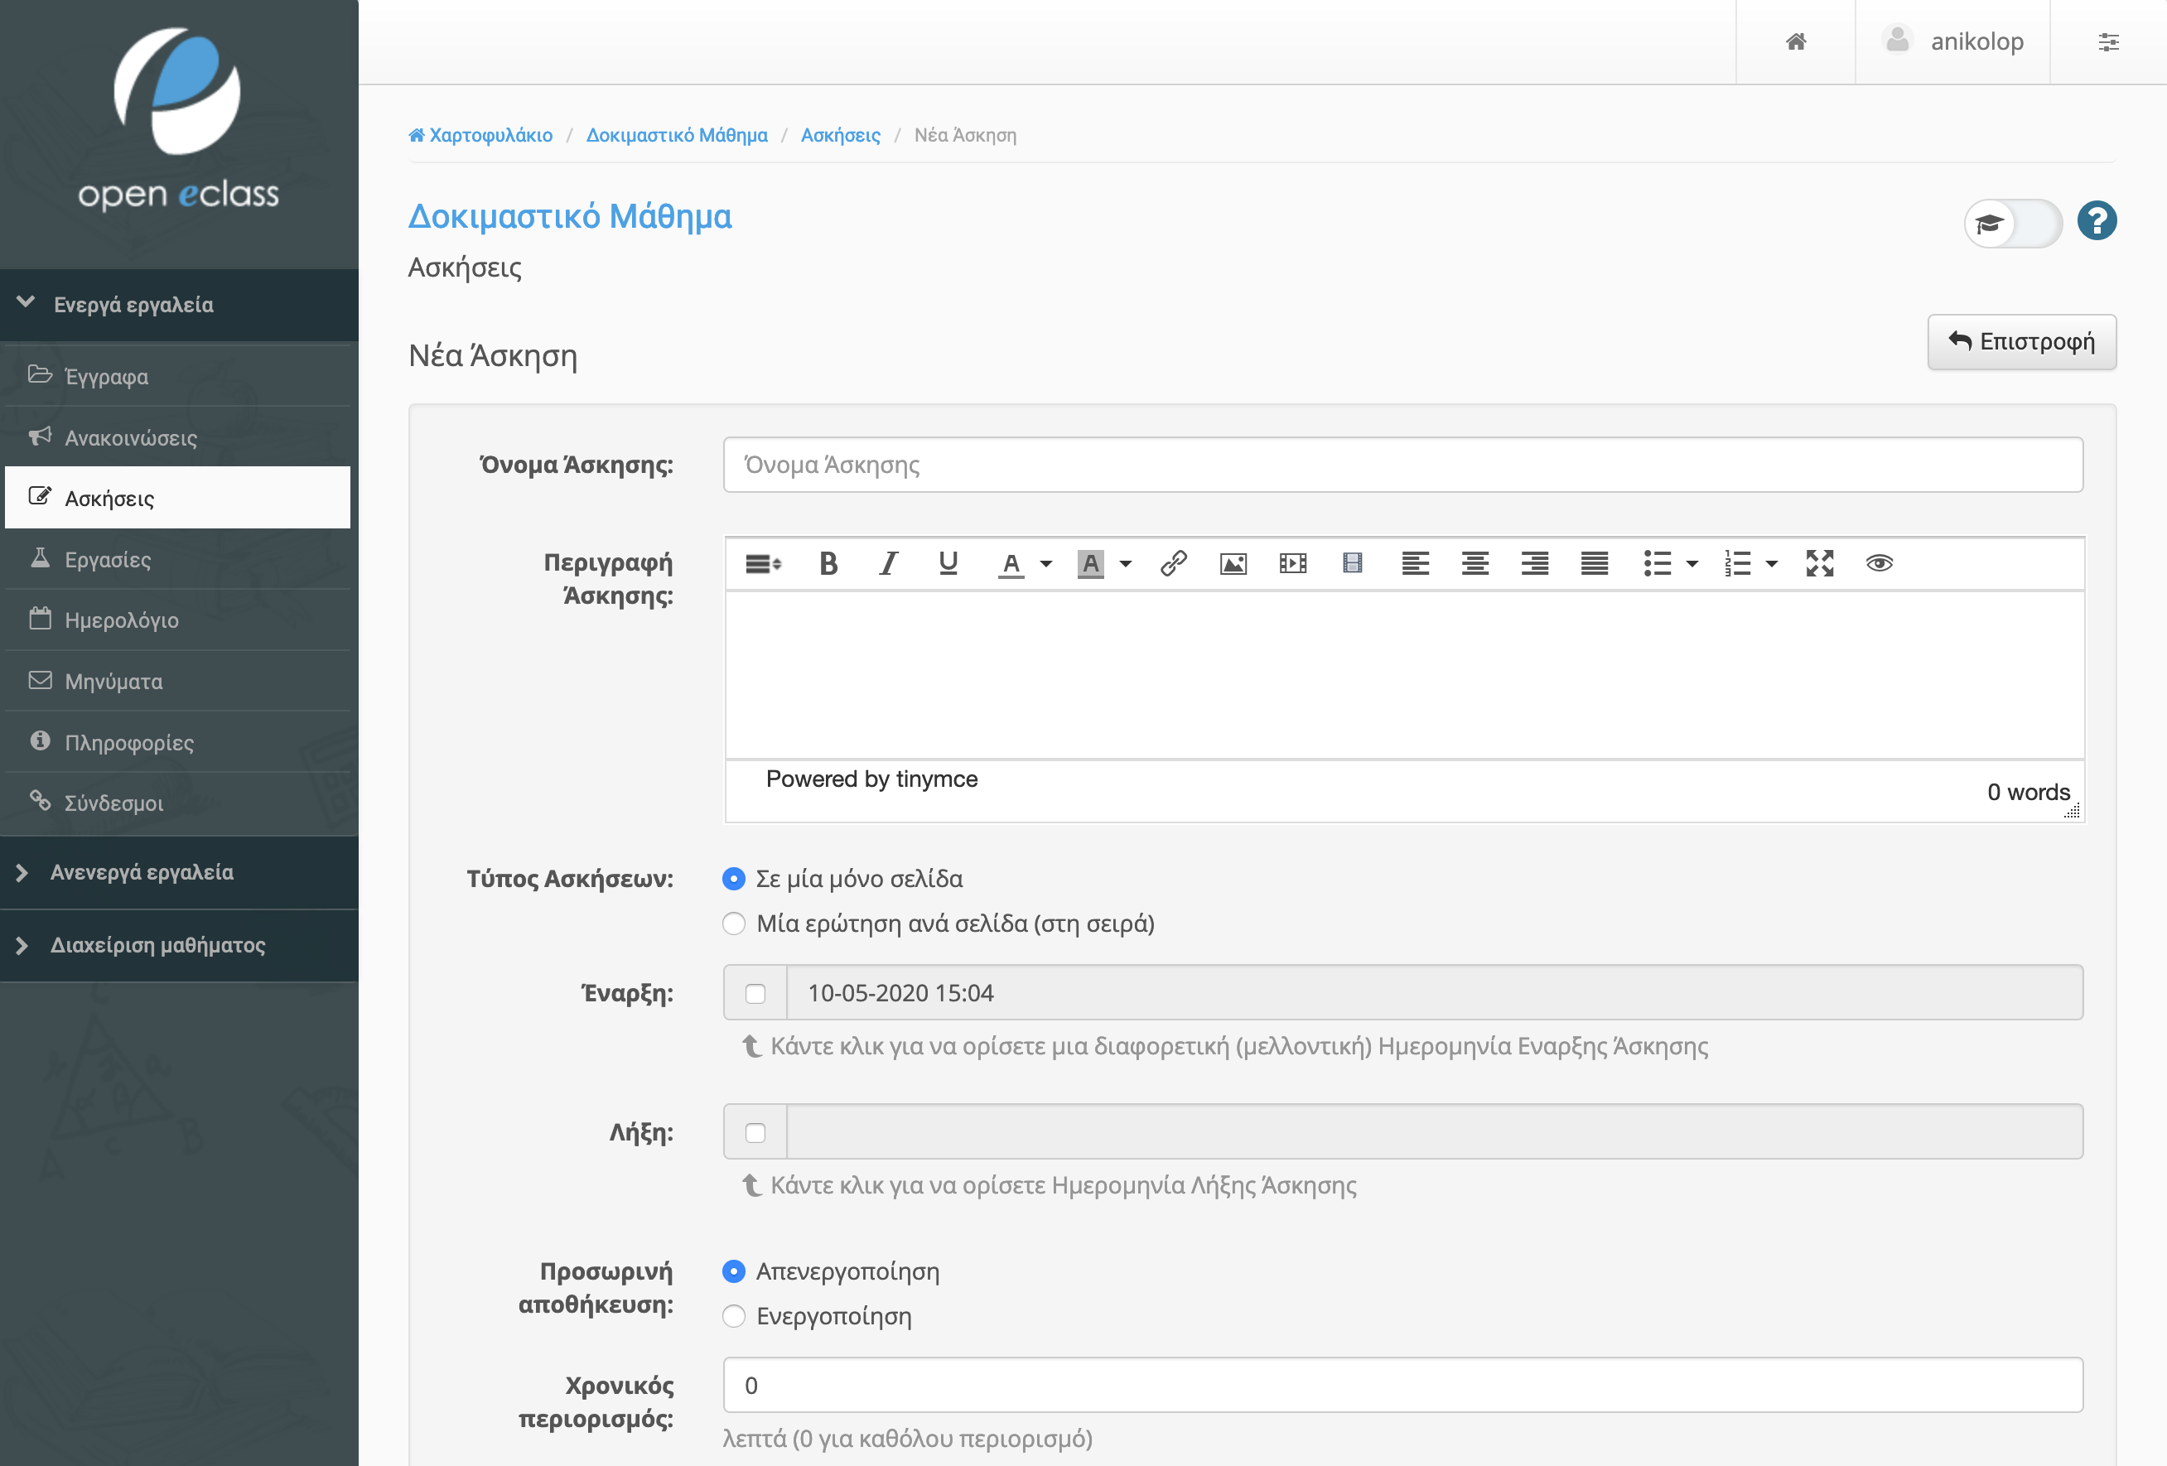Screen dimensions: 2167x1466
Task: Preview content with the eye icon
Action: pyautogui.click(x=1879, y=563)
